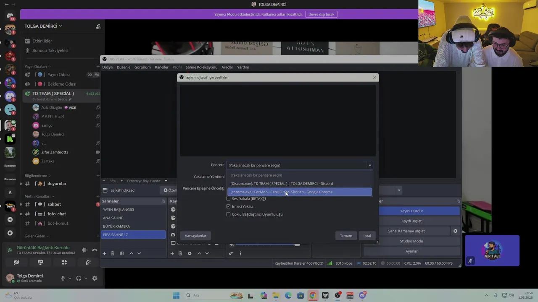This screenshot has width=538, height=302.
Task: Delete selected scene with trash icon under Sahneler
Action: click(113, 253)
